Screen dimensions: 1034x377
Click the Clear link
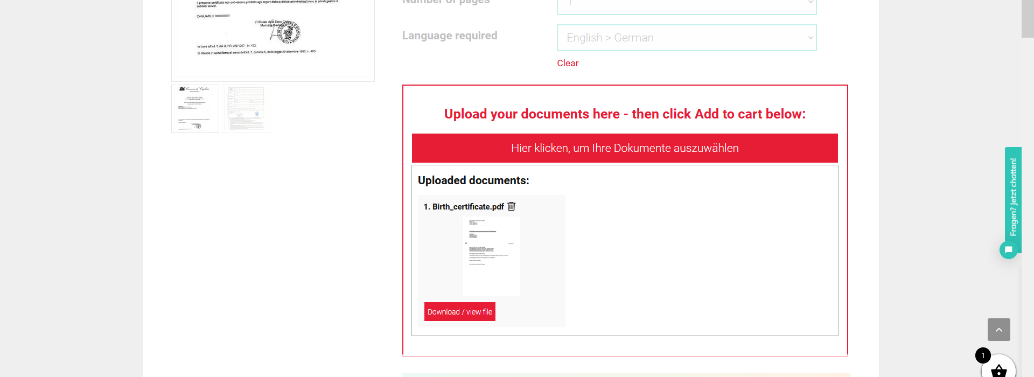tap(568, 63)
